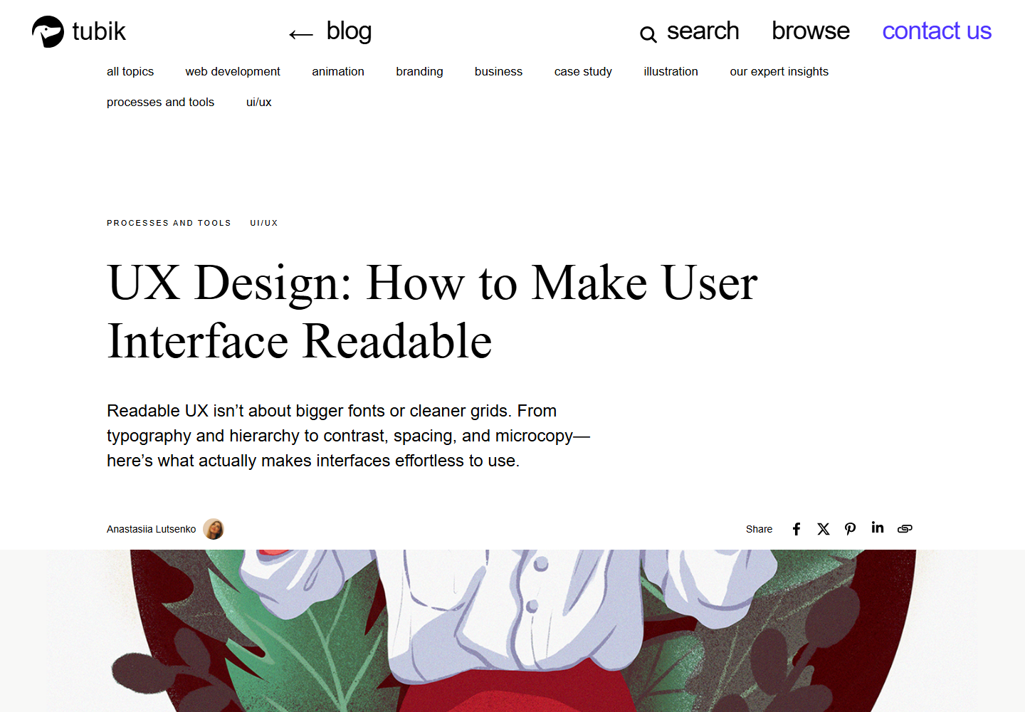Select our expert insights category
The image size is (1025, 712).
(779, 71)
